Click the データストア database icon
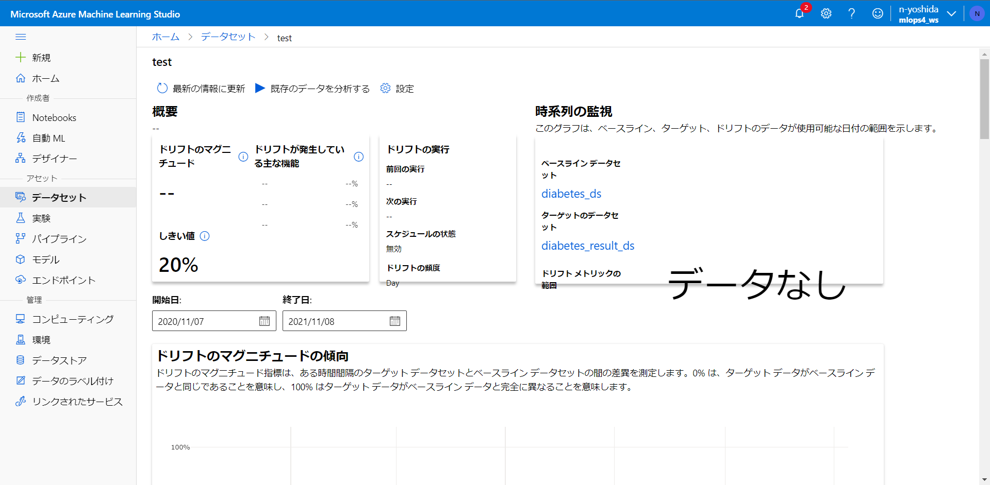 pos(20,360)
